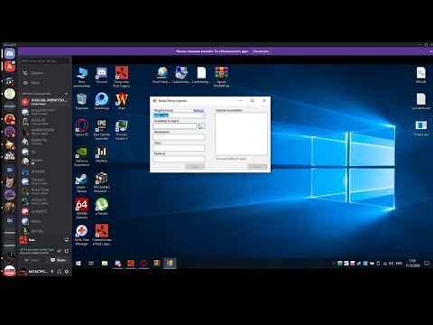Viewport: 433px width, 325px height.
Task: Add a new direct message with plus
Action: click(x=66, y=94)
